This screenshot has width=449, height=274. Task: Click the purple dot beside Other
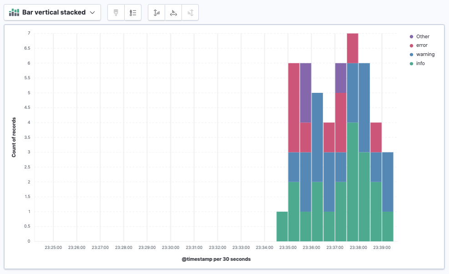coord(411,36)
